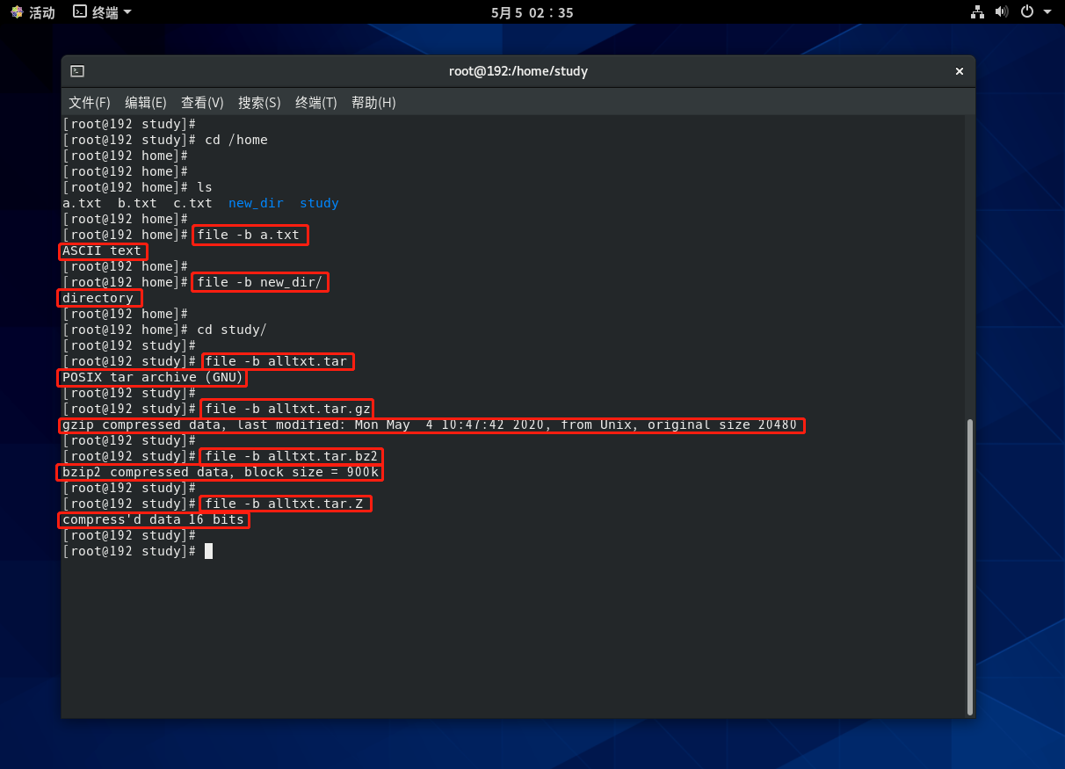Click the blue new_dir entry in ls output

coord(256,203)
